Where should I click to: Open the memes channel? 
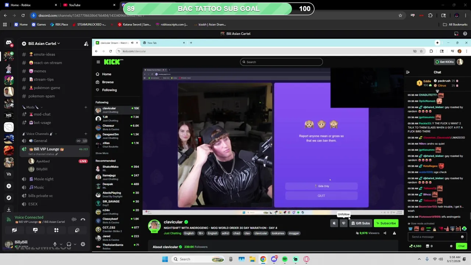[54, 71]
